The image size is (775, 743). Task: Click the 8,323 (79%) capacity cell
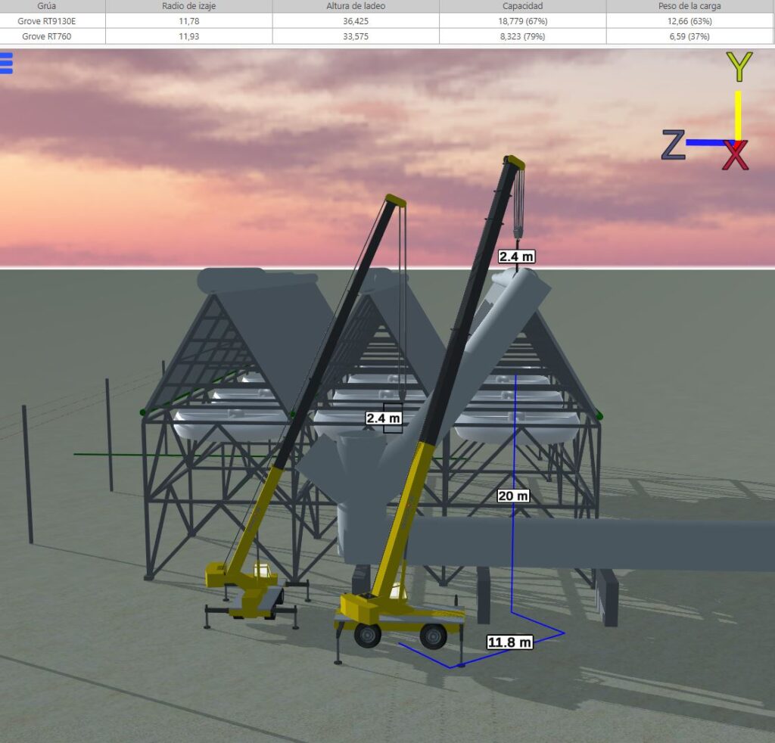[522, 36]
